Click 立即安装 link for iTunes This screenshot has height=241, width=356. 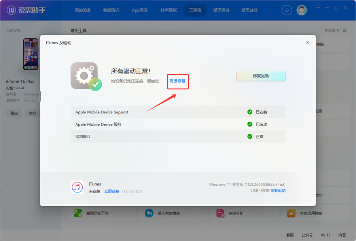click(112, 191)
